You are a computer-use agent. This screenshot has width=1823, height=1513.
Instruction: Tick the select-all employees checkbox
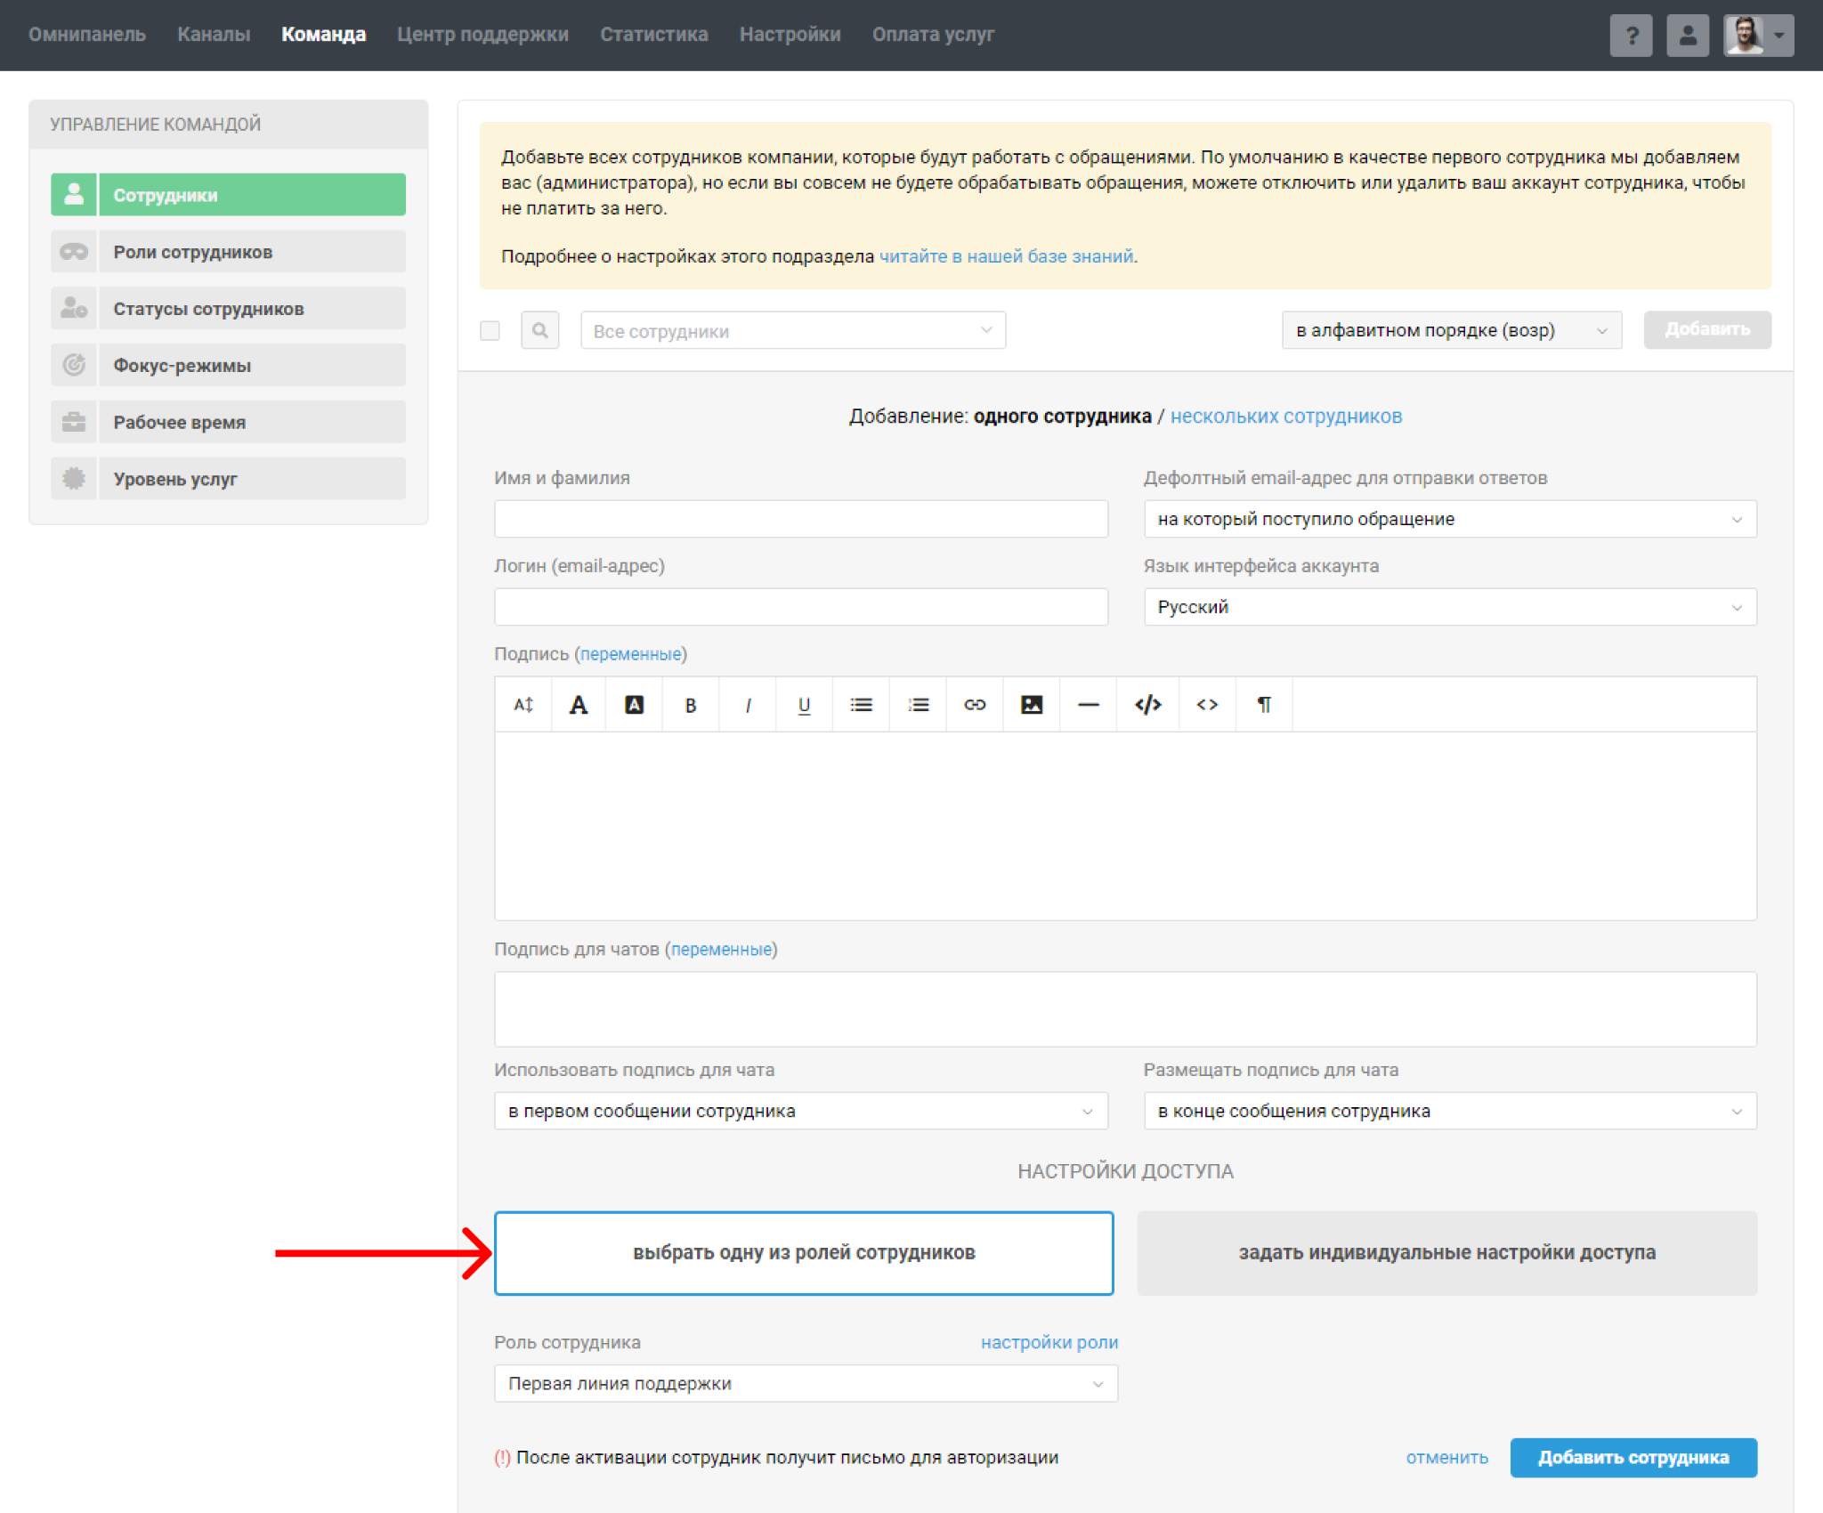click(490, 331)
